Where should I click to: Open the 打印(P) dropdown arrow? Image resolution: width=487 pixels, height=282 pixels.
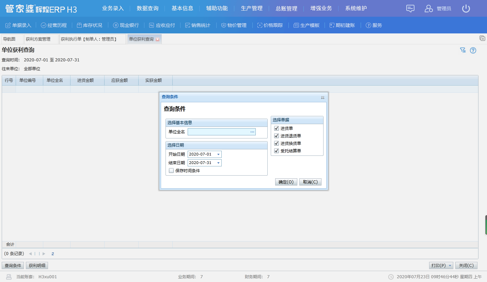point(450,266)
